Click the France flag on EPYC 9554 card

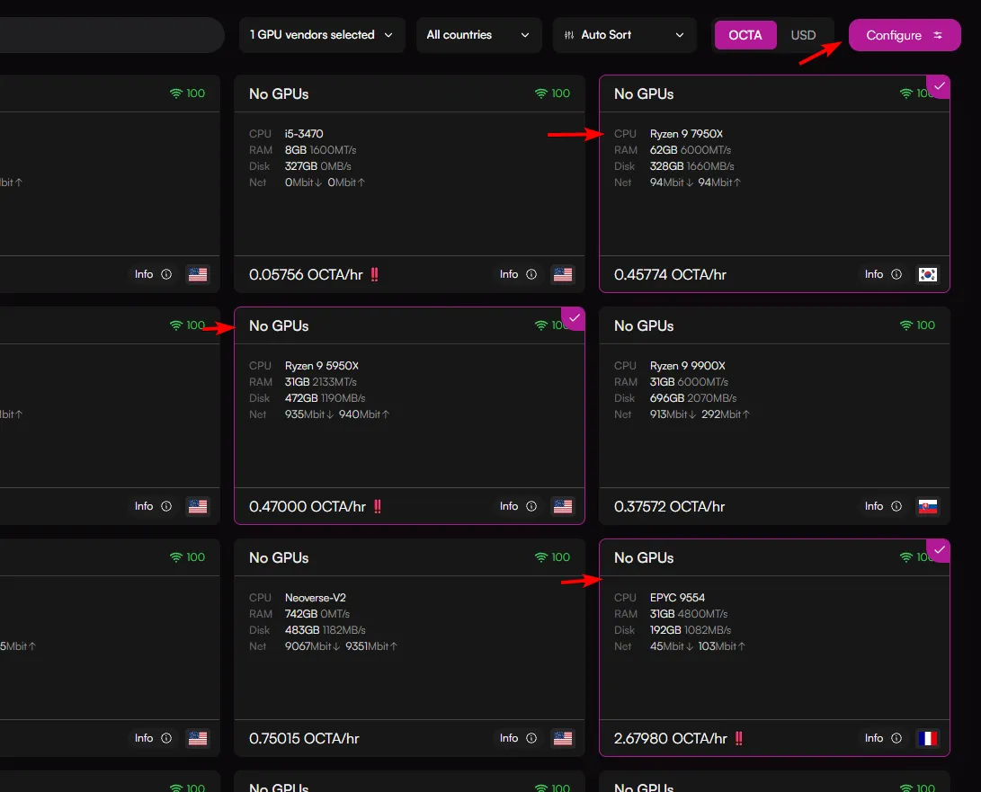point(927,738)
